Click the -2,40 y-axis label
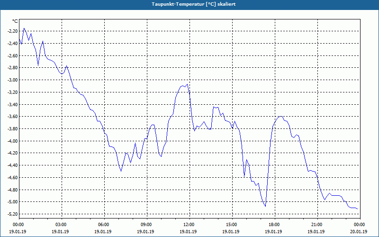Screen dimensions: 379x237 point(13,44)
